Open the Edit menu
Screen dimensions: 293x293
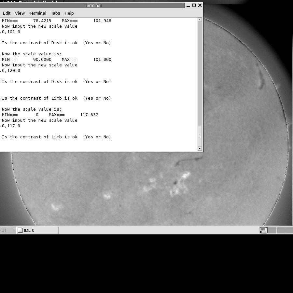pos(7,13)
